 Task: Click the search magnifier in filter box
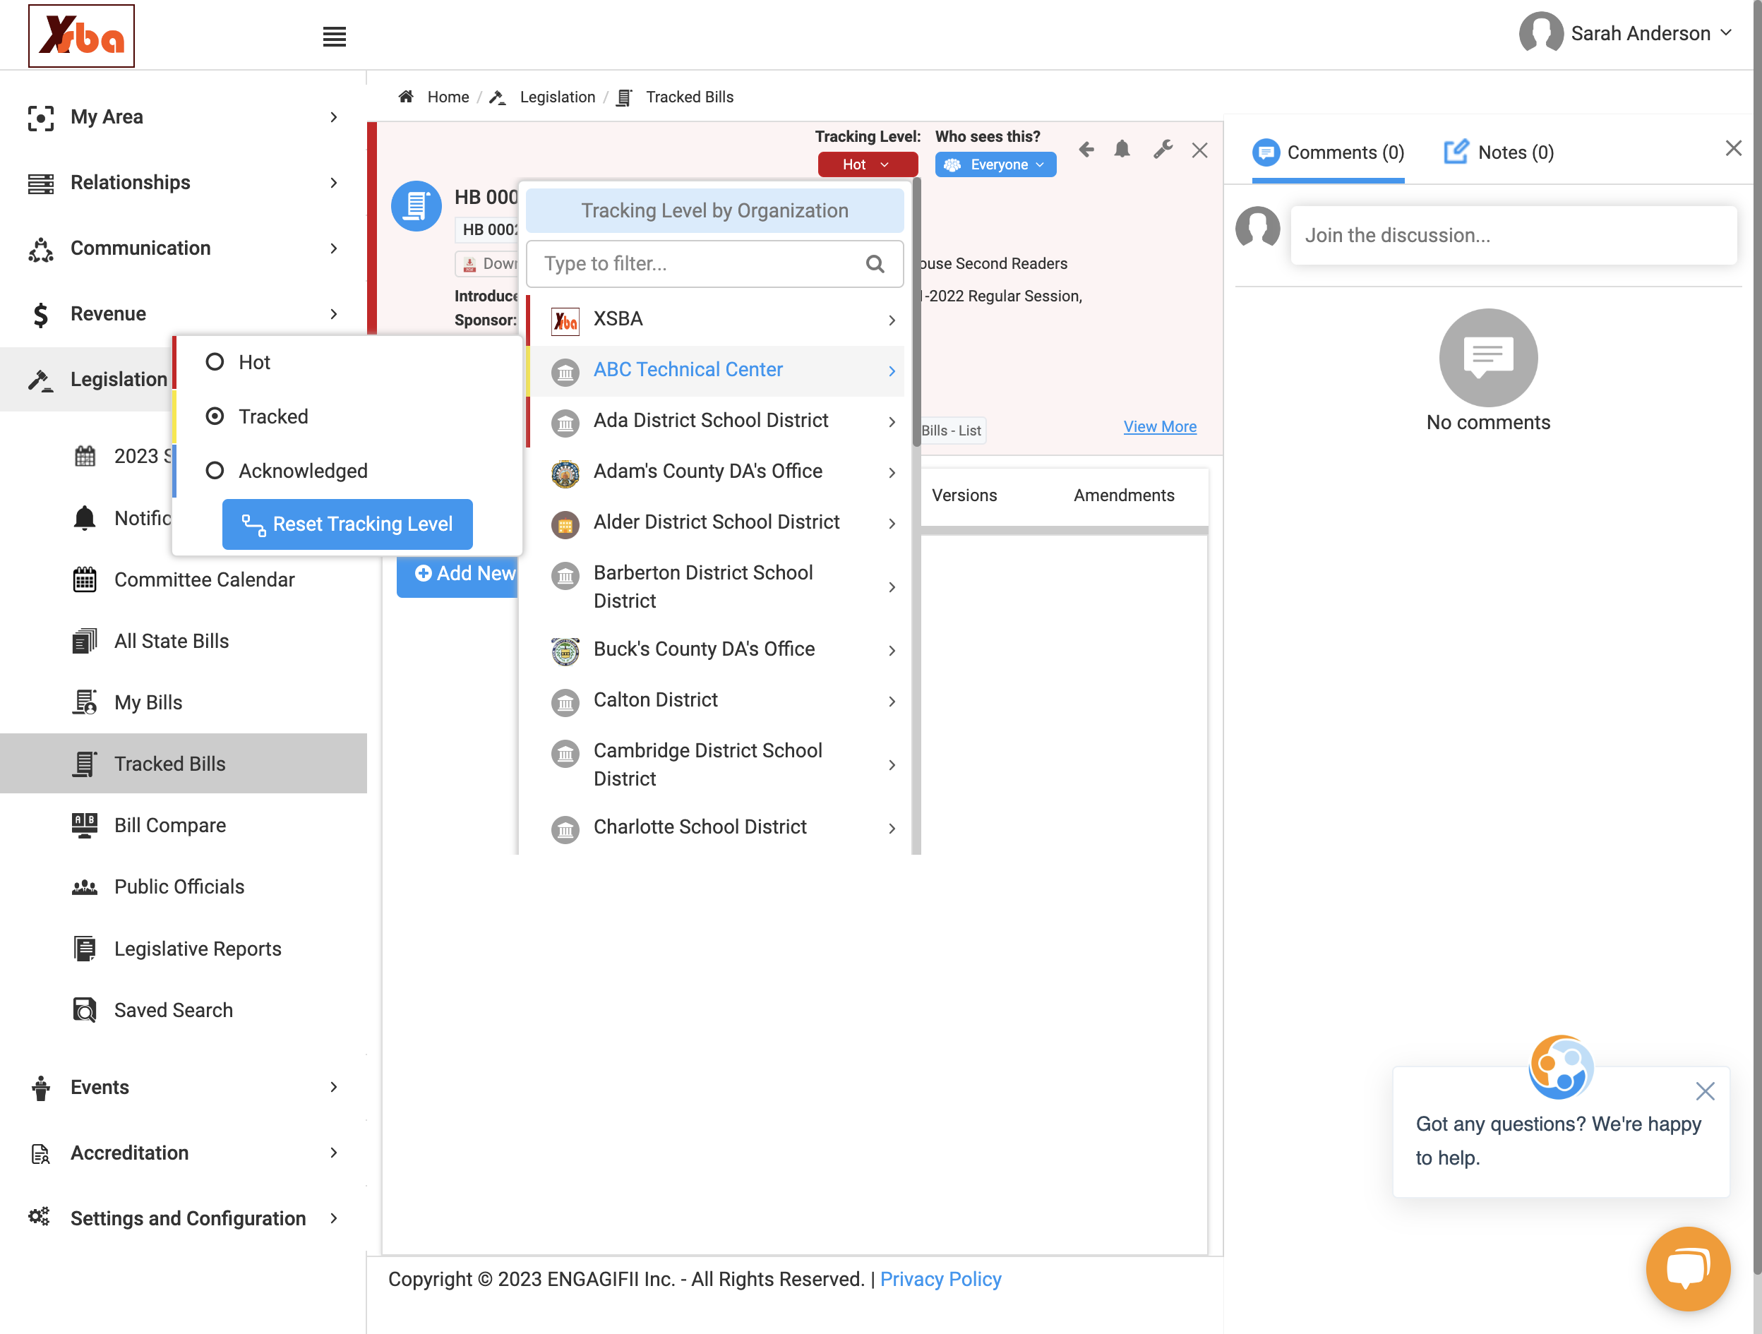point(875,263)
